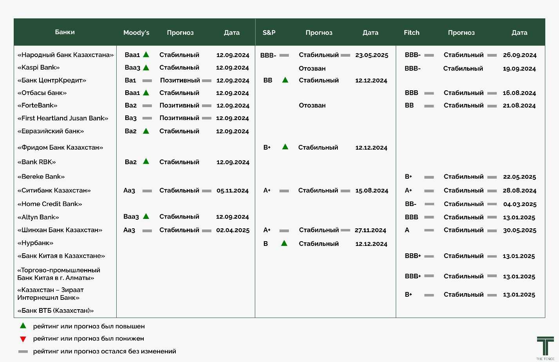
Task: Click green arrow beside Bank RBK Ba2
Action: [x=146, y=161]
